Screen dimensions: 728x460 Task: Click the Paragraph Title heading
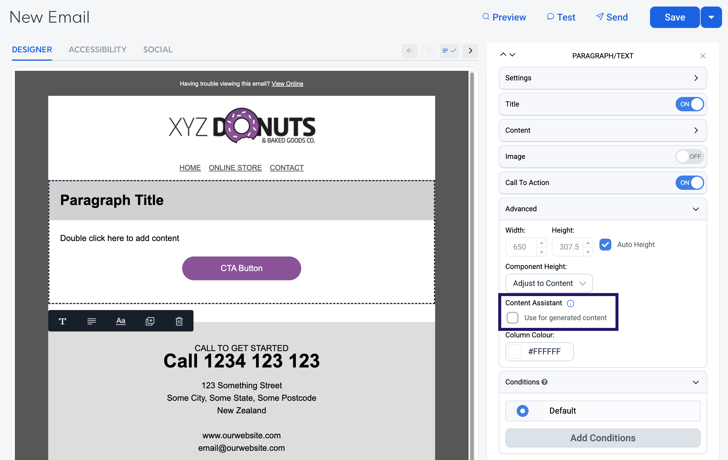pos(112,200)
